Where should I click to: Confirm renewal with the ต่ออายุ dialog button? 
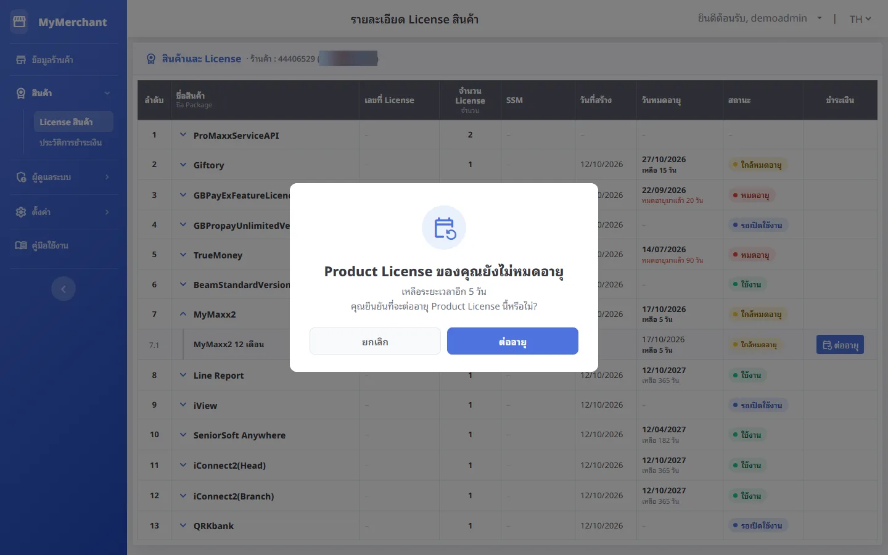(512, 341)
